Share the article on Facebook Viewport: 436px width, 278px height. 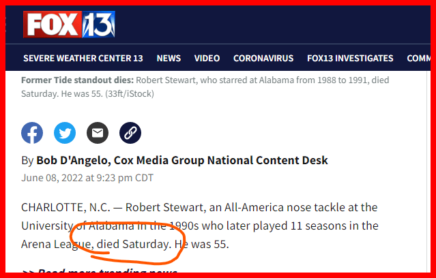32,132
